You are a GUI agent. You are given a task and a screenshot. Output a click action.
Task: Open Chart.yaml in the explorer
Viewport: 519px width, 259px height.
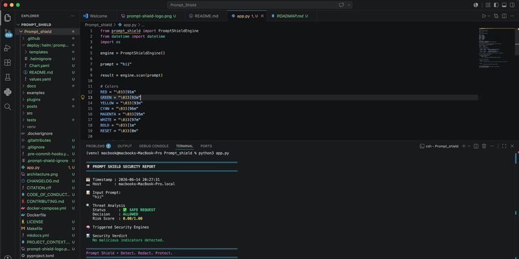pos(46,66)
